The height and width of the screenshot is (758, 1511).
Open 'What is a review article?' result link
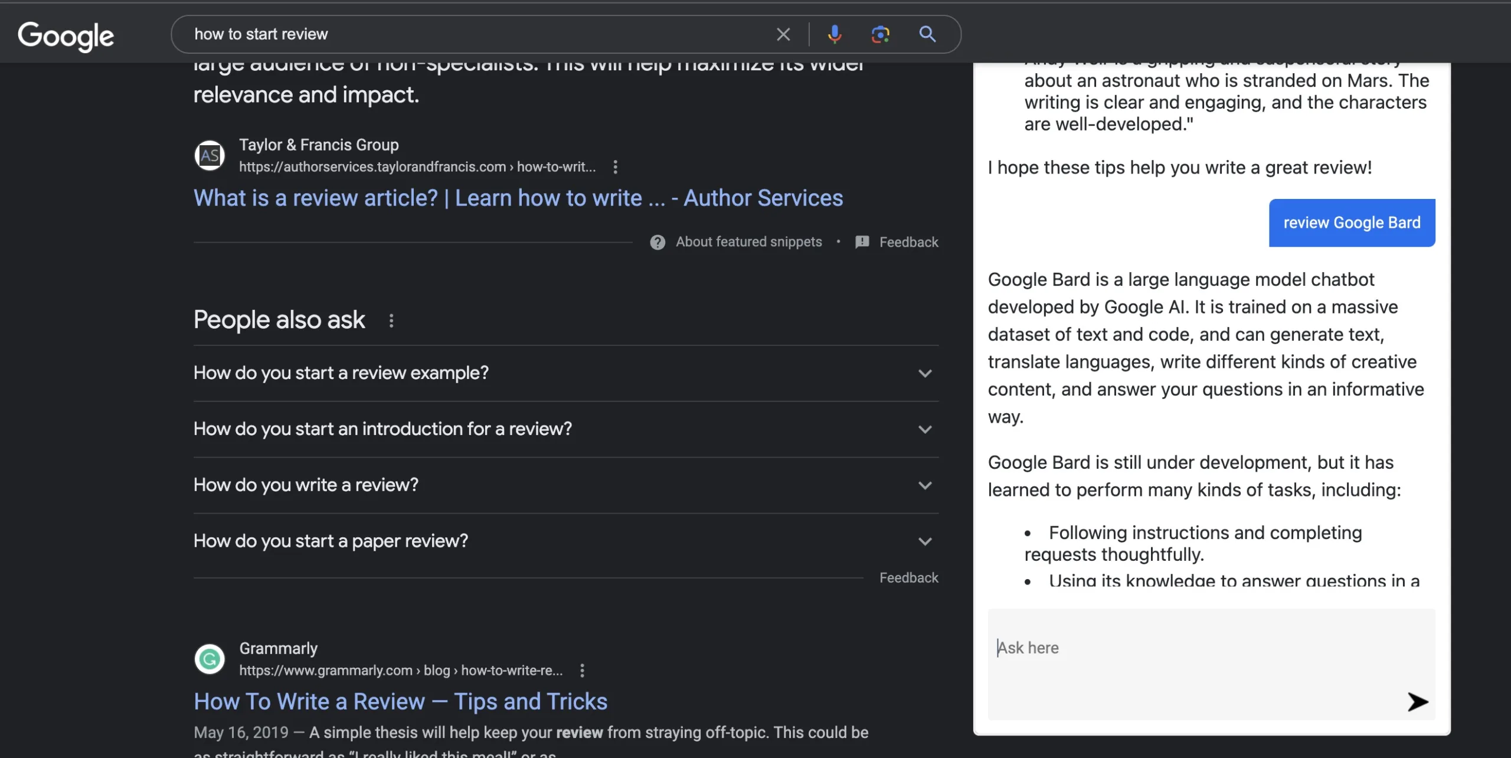tap(518, 198)
